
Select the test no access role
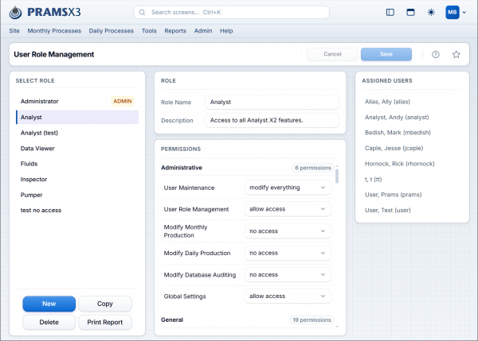click(x=77, y=210)
